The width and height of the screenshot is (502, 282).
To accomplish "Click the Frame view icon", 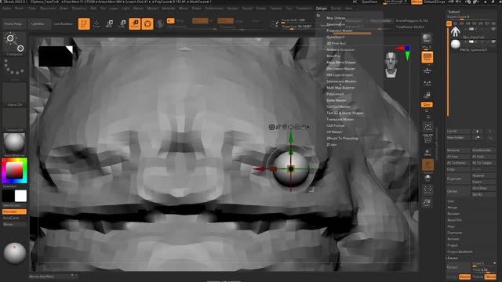I will [x=427, y=127].
